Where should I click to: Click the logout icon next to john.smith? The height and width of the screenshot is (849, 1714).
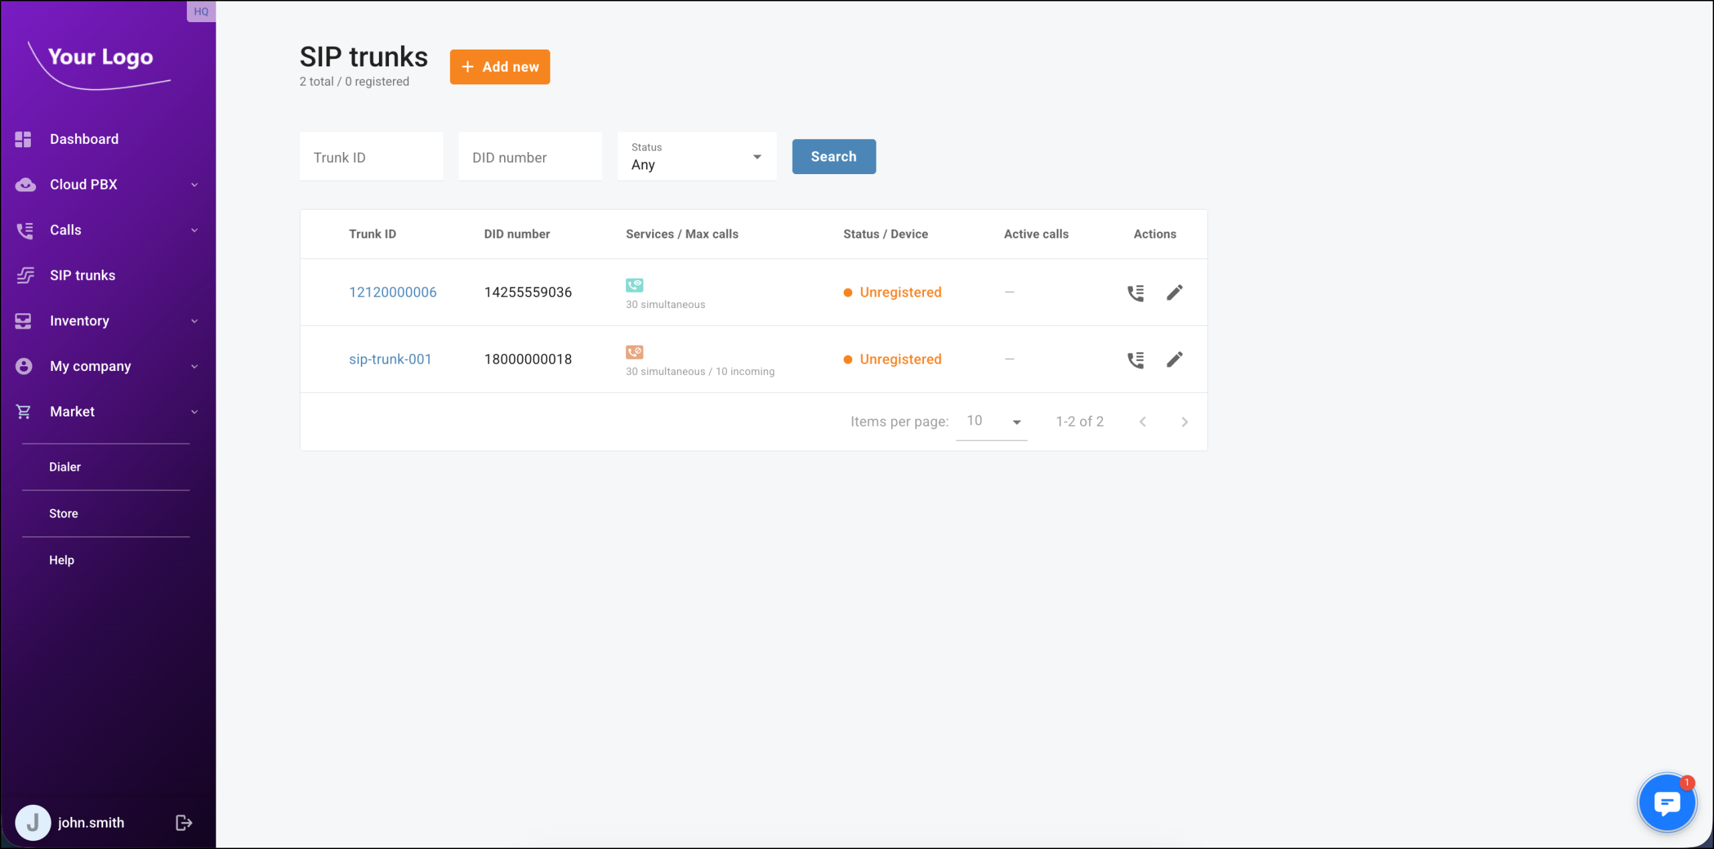pos(183,822)
